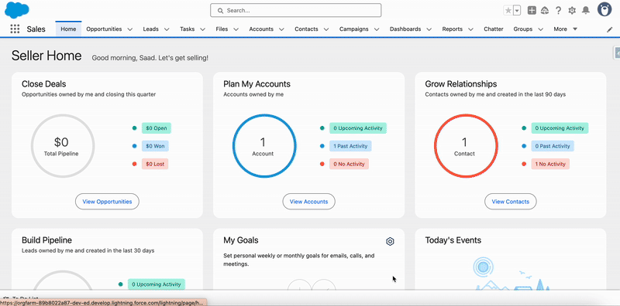Open the Leads tab
Image resolution: width=620 pixels, height=306 pixels.
coord(150,29)
